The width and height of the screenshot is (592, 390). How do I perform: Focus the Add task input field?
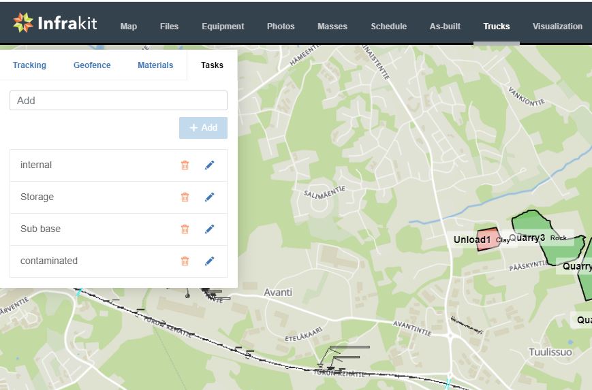pyautogui.click(x=119, y=100)
